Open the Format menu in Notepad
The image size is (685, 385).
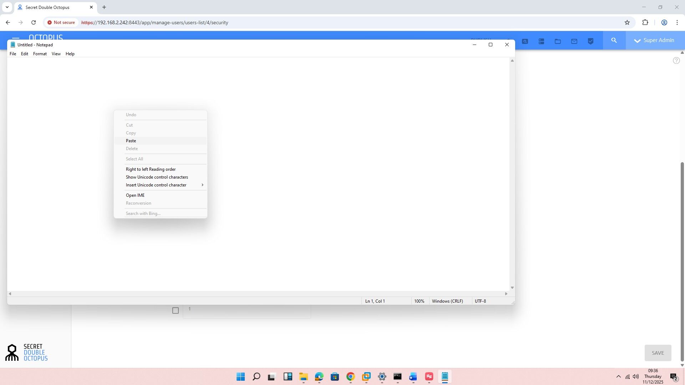click(x=40, y=54)
